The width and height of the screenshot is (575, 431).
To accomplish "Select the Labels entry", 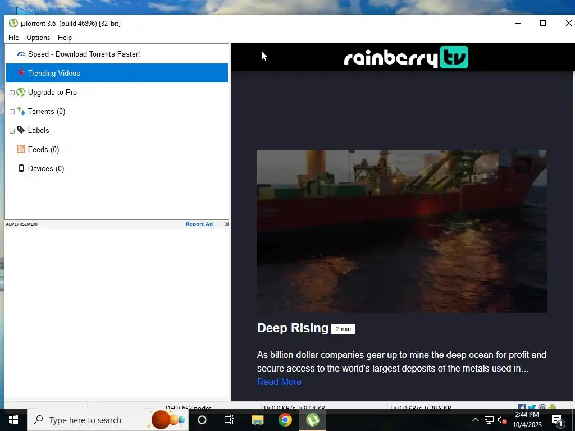I will coord(39,130).
